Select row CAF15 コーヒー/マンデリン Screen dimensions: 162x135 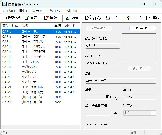click(41, 57)
